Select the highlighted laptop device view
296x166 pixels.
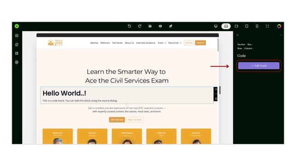(226, 26)
